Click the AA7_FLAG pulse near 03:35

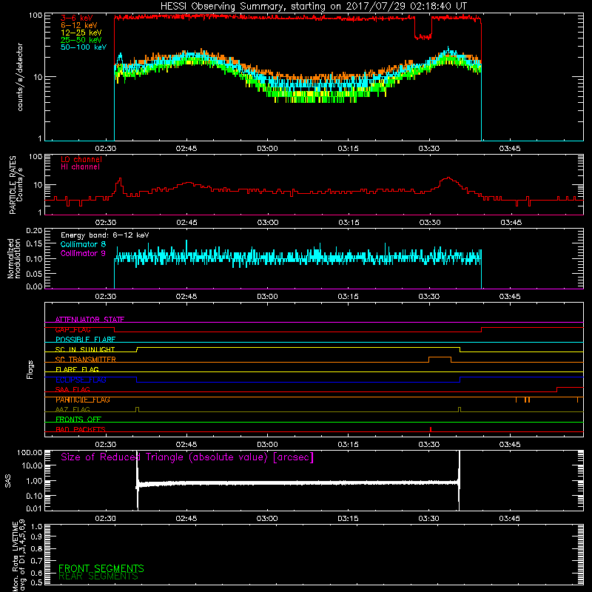[x=459, y=409]
